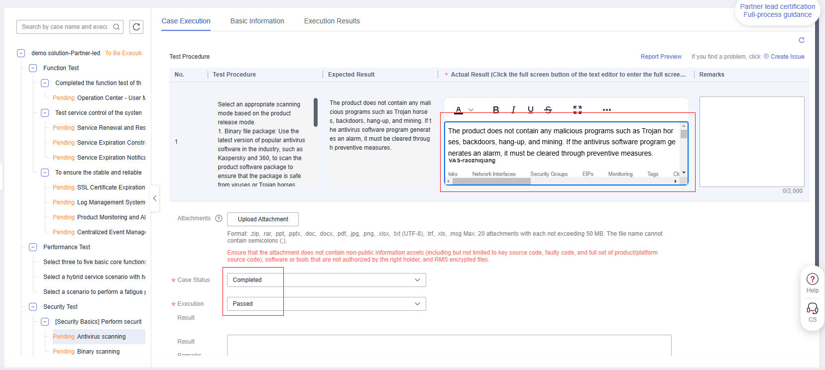Open the Help panel
Screen dimensions: 825x370
click(x=813, y=283)
